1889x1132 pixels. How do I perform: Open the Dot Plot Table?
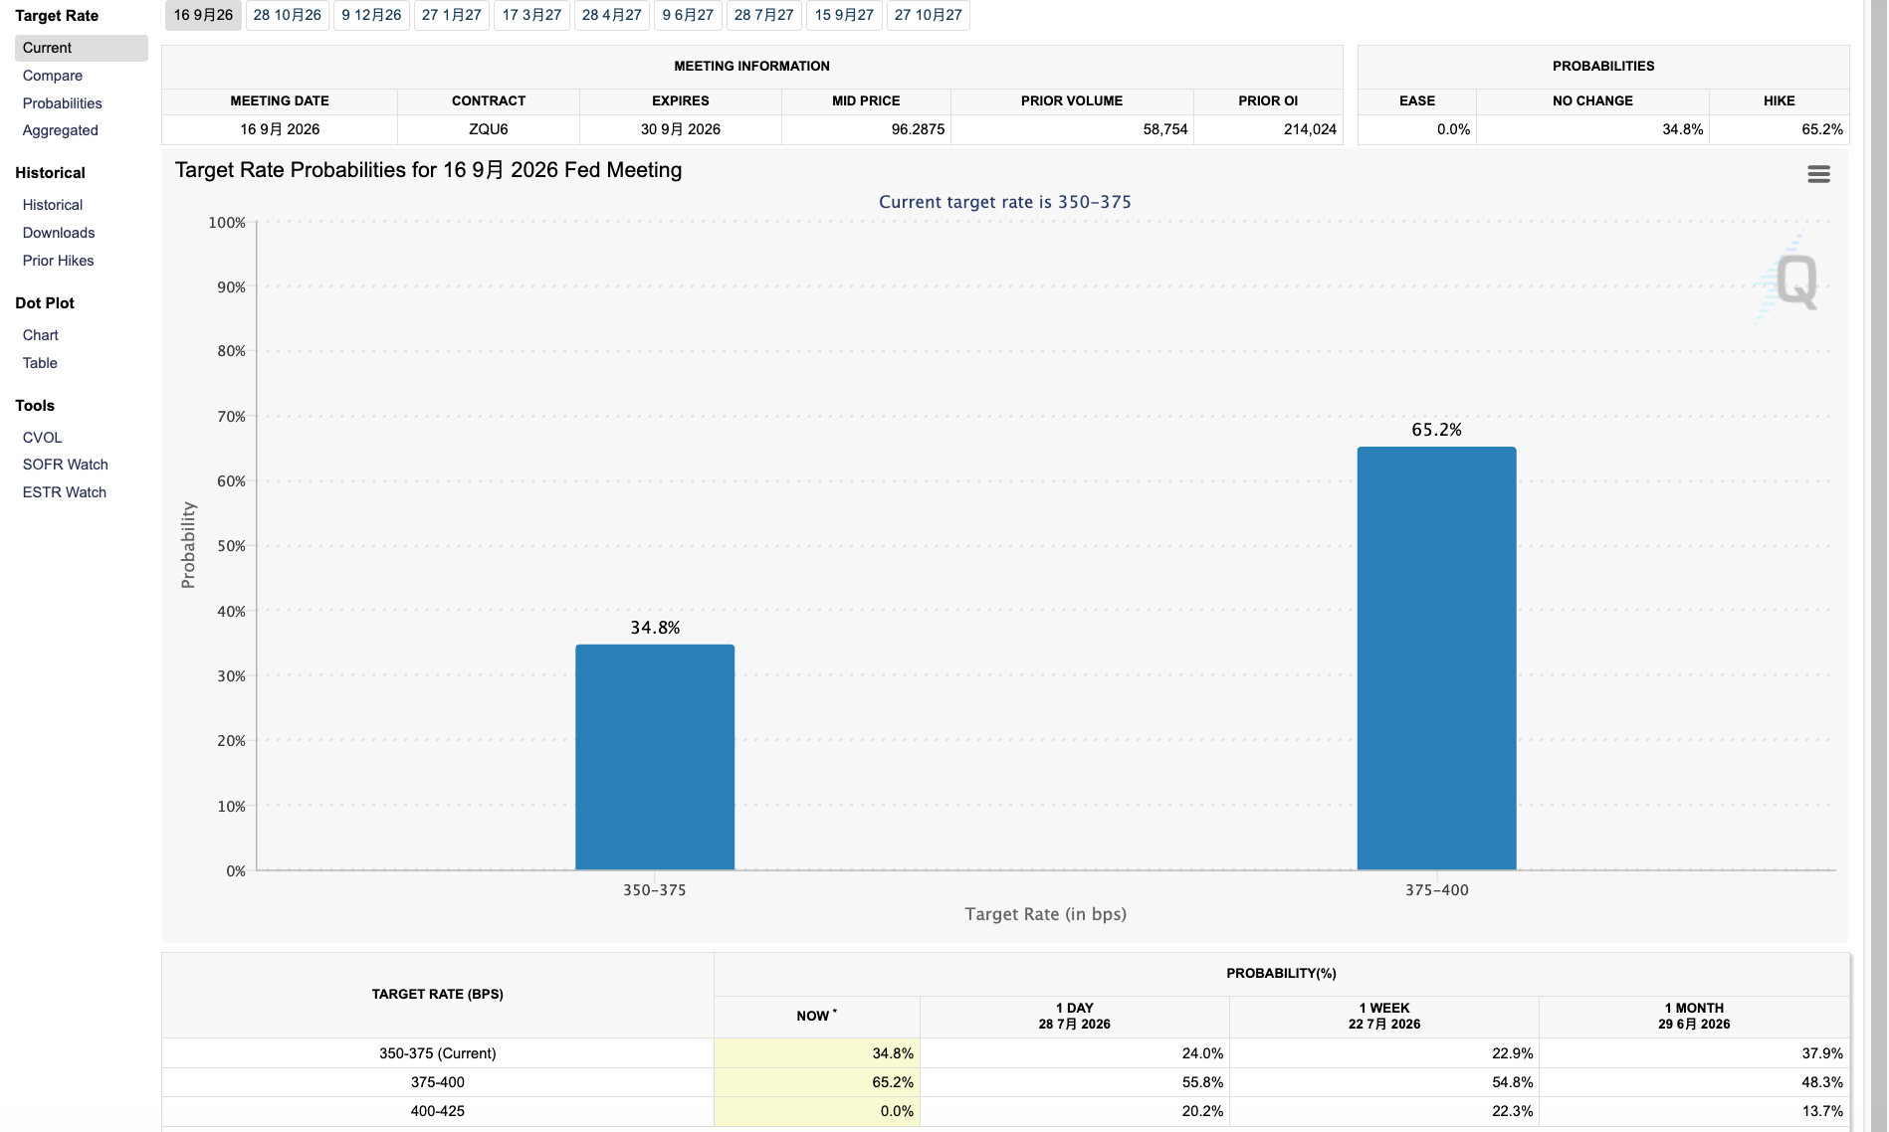tap(40, 363)
